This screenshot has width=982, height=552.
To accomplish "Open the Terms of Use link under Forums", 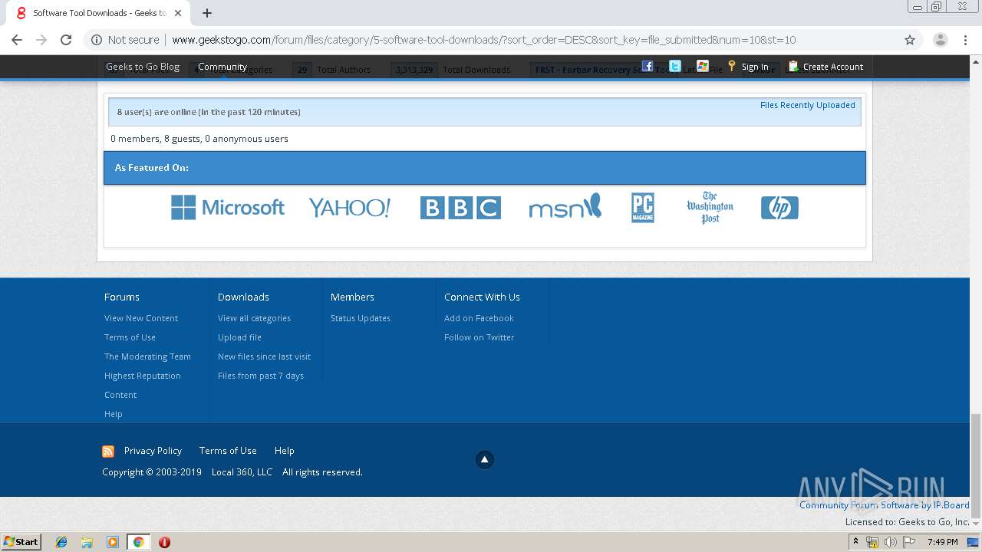I will pos(130,337).
